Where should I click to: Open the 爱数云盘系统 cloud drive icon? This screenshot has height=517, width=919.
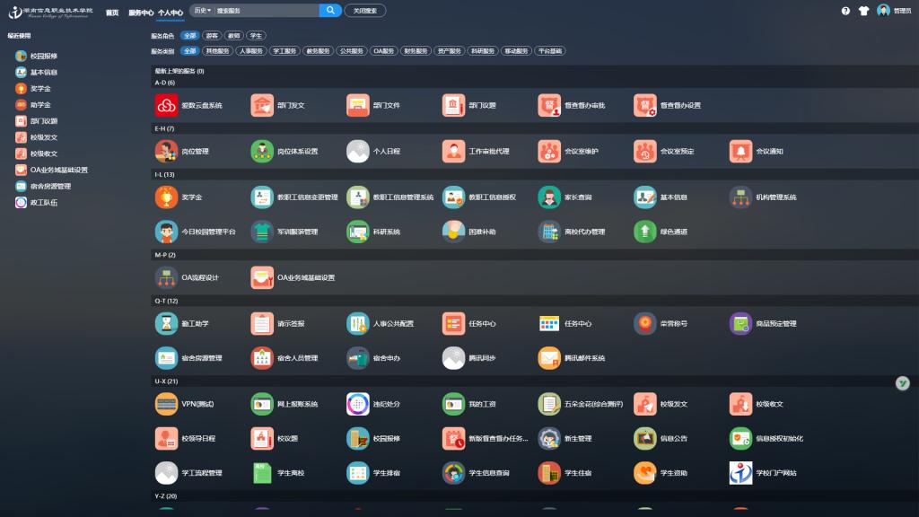[x=166, y=106]
